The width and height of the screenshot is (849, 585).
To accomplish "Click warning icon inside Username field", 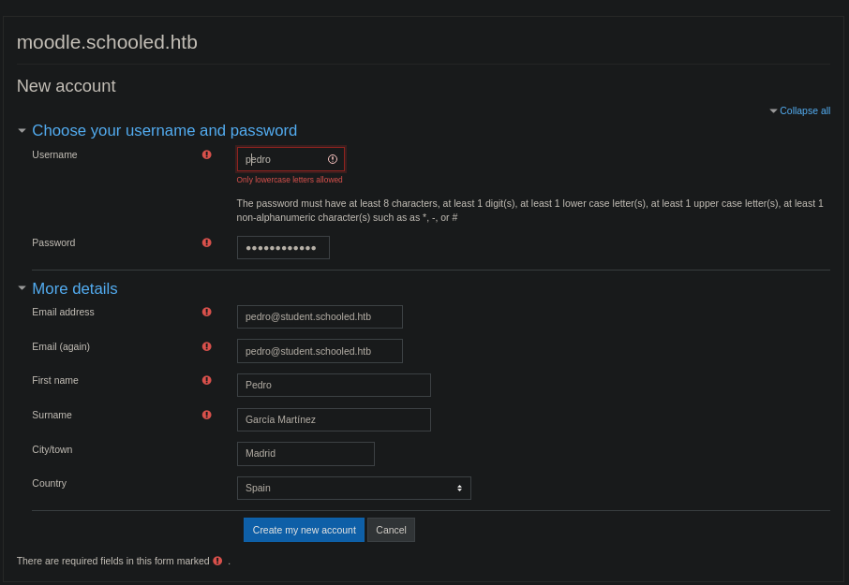I will [x=333, y=159].
